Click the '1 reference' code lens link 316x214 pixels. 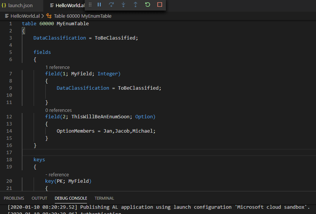click(57, 67)
